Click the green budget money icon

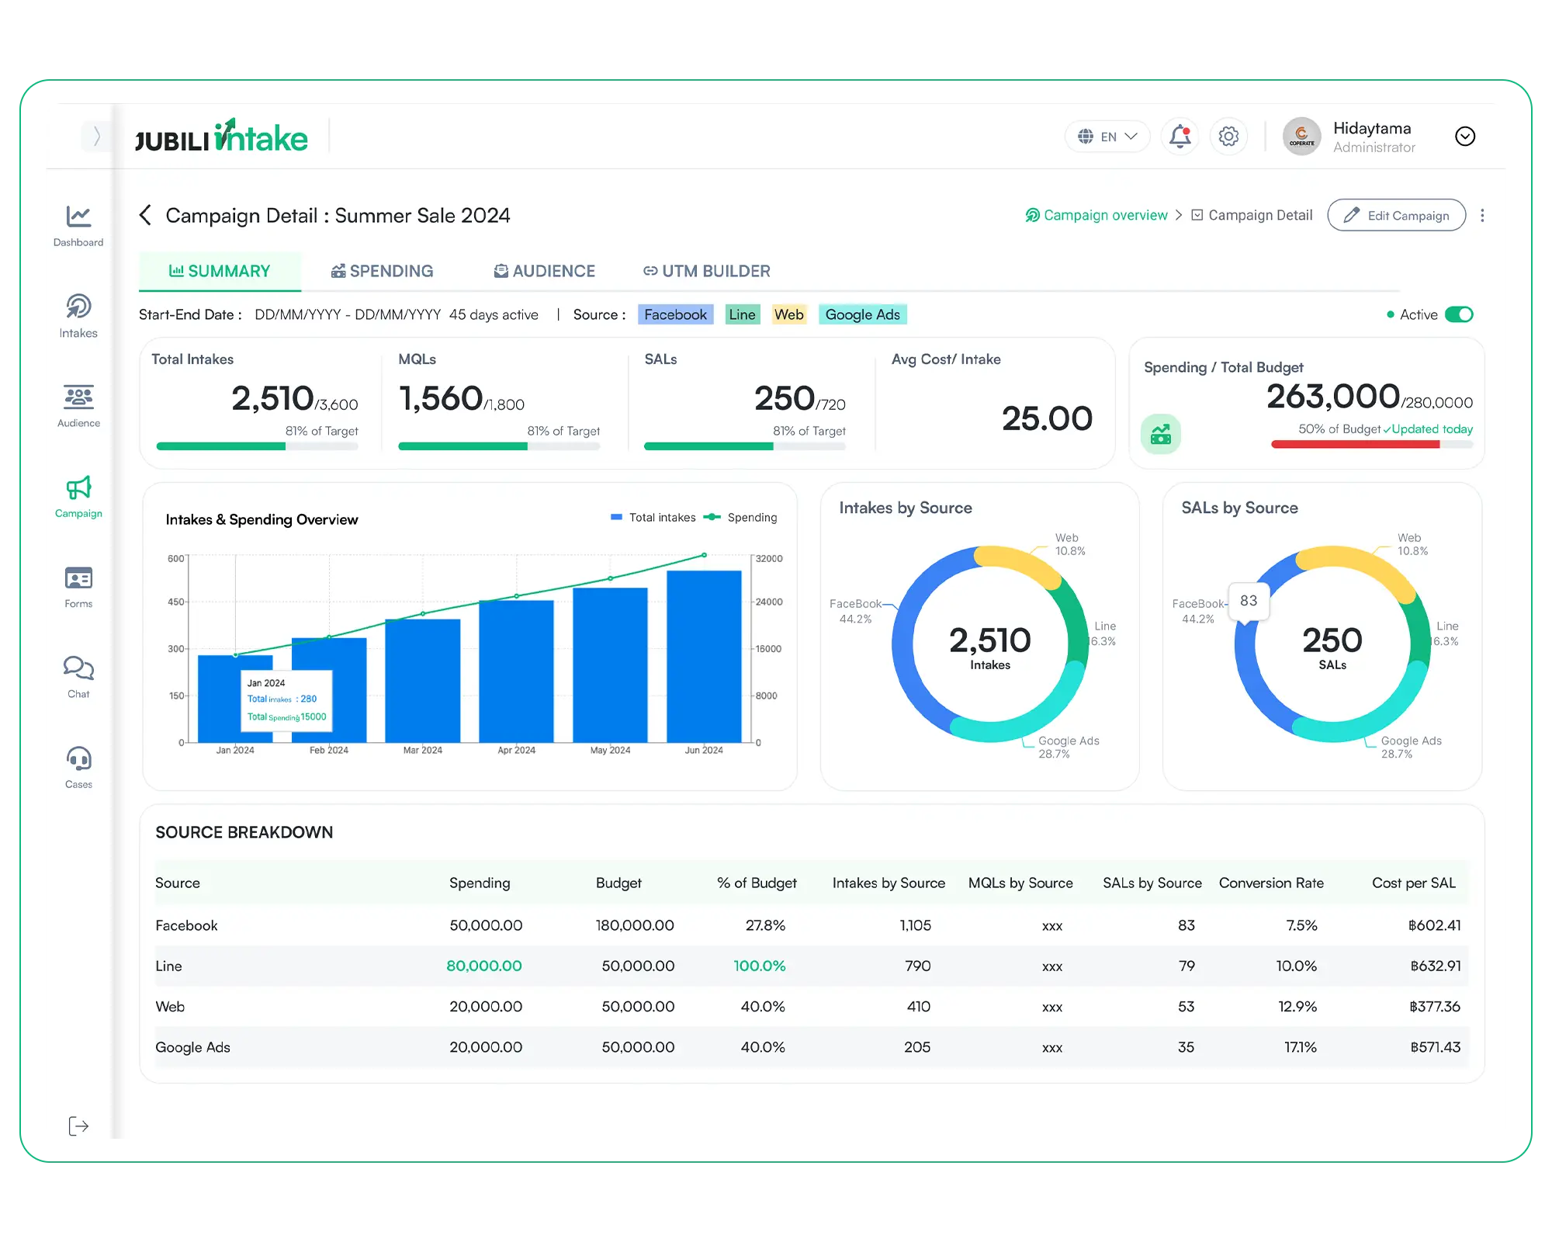pos(1161,434)
